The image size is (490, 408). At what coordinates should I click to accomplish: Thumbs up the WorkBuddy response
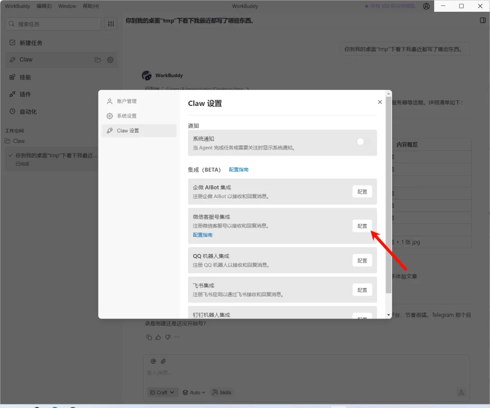pyautogui.click(x=158, y=337)
